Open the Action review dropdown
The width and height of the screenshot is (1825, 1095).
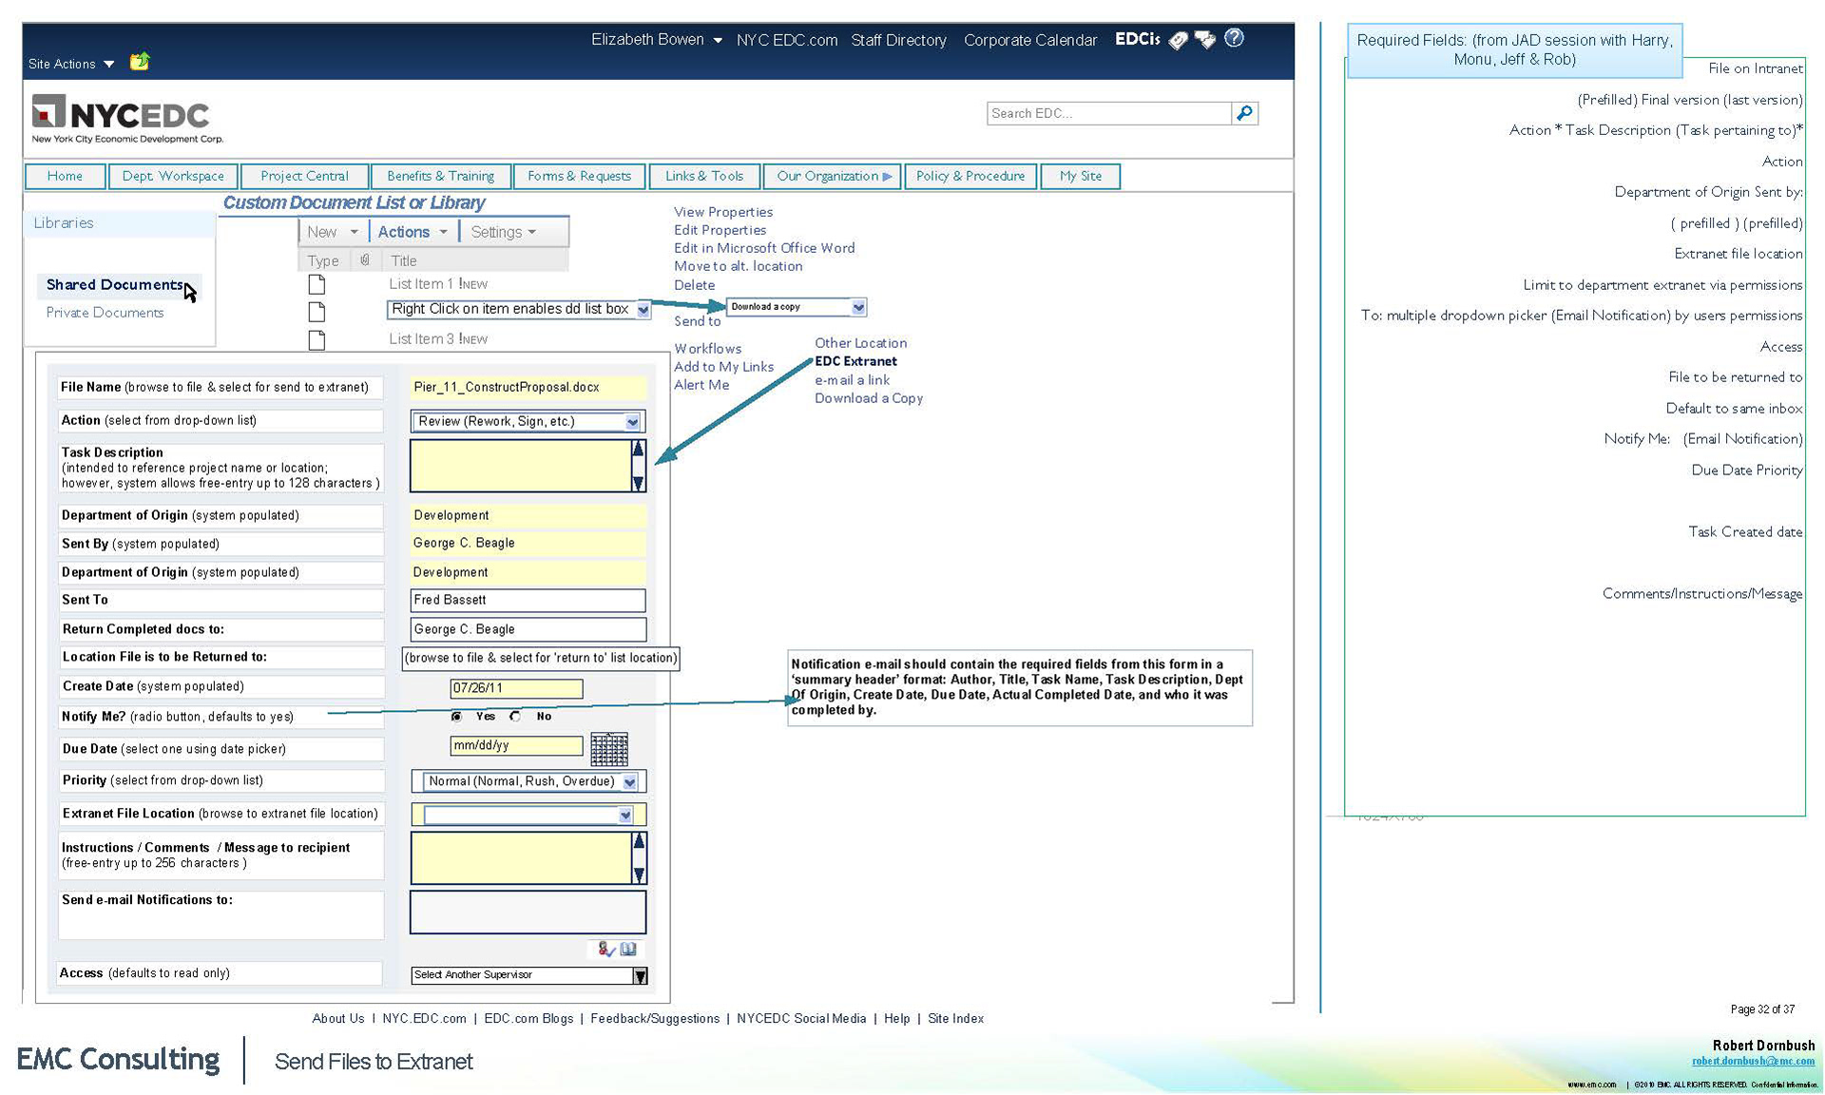click(632, 422)
